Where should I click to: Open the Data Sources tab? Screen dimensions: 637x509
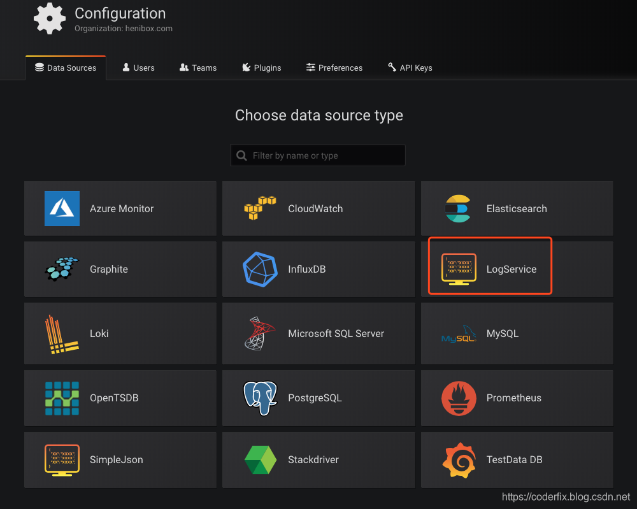pyautogui.click(x=66, y=68)
